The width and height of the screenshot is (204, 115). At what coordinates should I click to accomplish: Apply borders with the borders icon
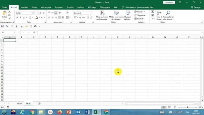pyautogui.click(x=30, y=18)
